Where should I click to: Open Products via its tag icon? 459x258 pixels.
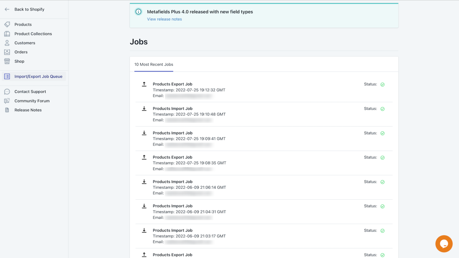(7, 24)
